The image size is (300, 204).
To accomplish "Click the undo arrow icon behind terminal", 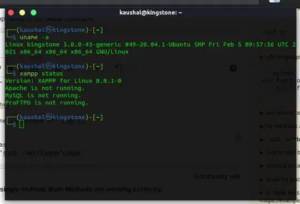I will click(x=119, y=68).
